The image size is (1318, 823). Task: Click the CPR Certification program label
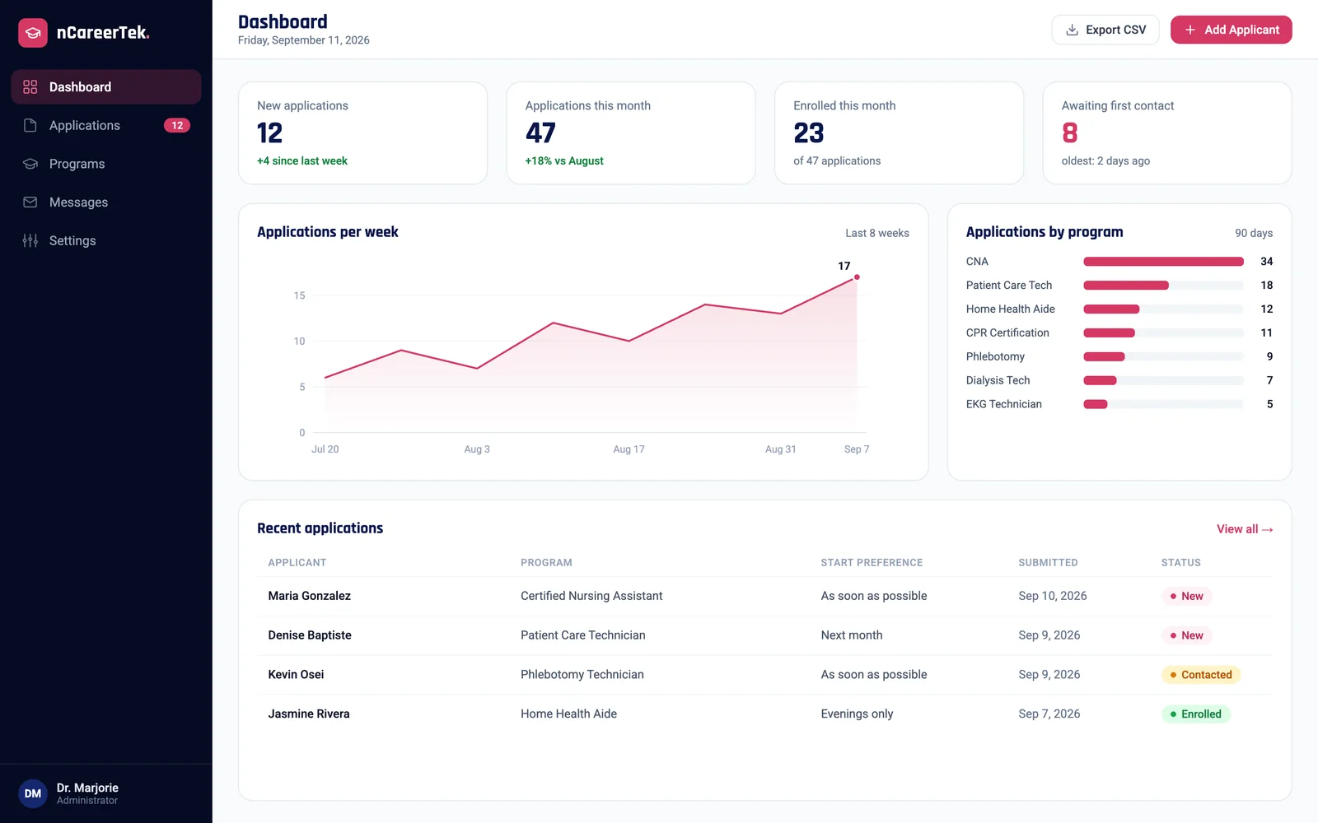pyautogui.click(x=1007, y=333)
